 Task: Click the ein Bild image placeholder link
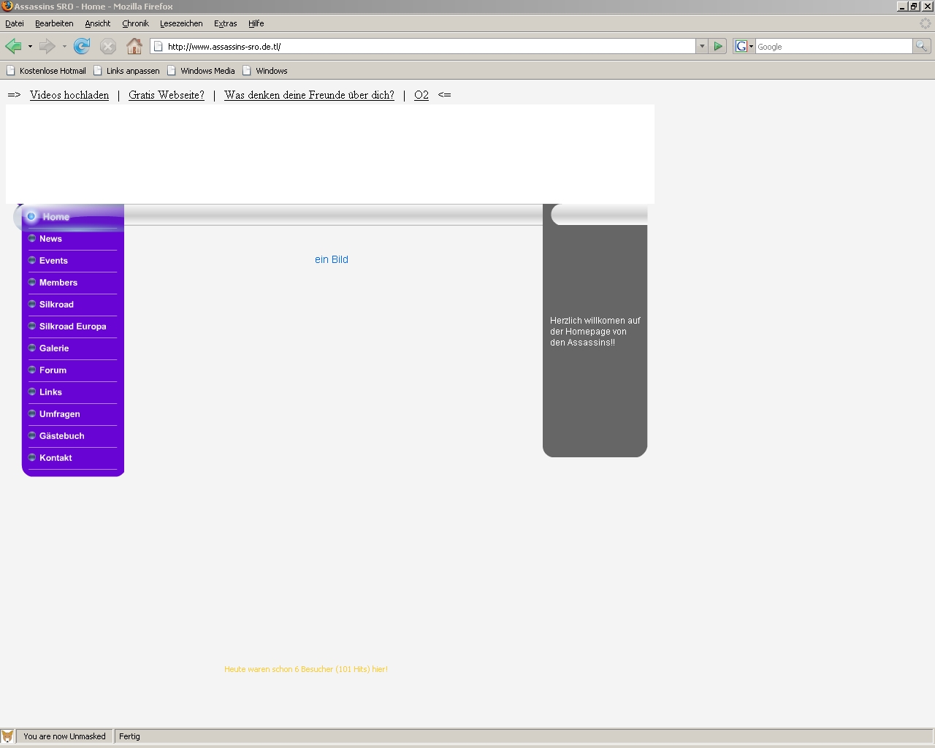pyautogui.click(x=332, y=259)
